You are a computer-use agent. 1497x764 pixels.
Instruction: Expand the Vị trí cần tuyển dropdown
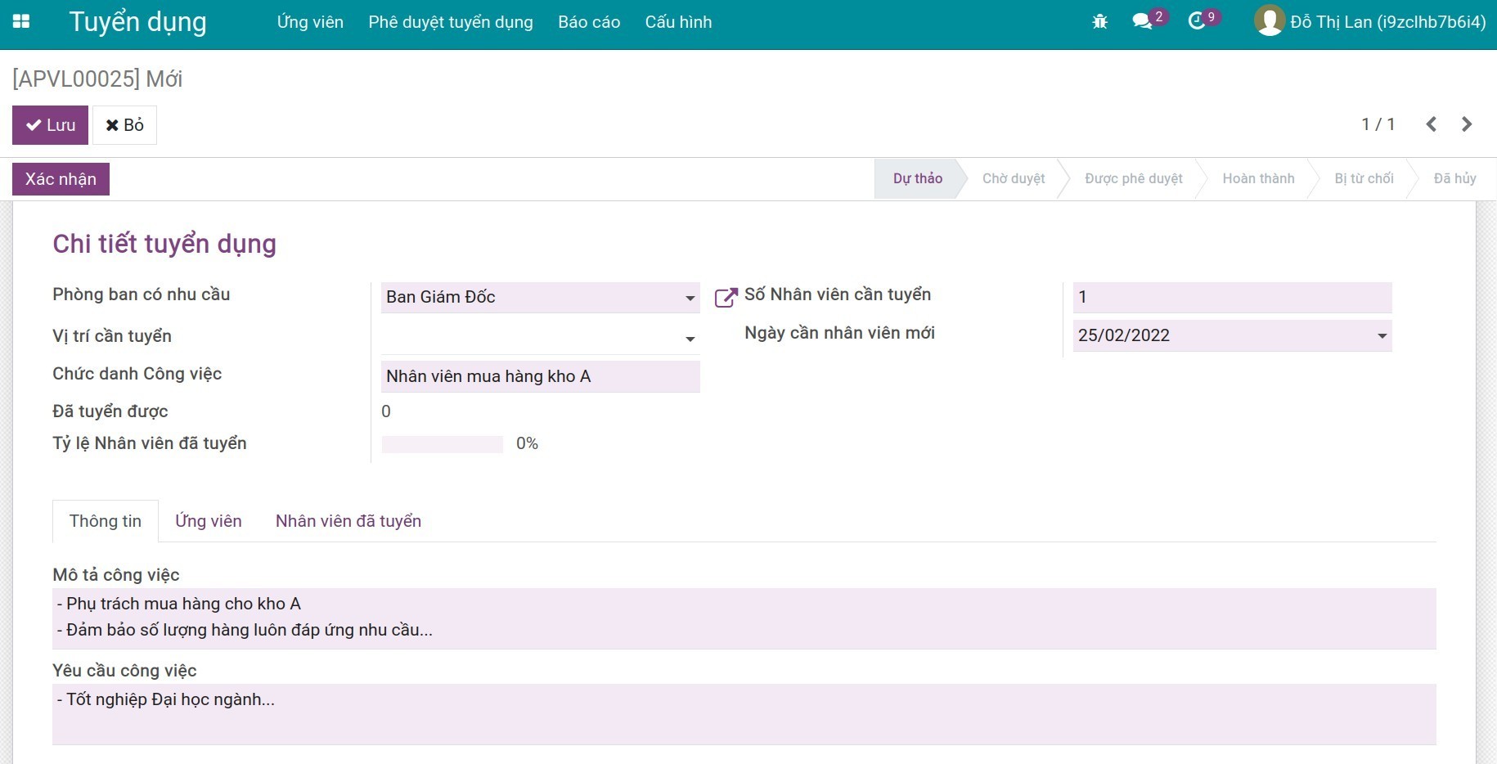point(690,339)
